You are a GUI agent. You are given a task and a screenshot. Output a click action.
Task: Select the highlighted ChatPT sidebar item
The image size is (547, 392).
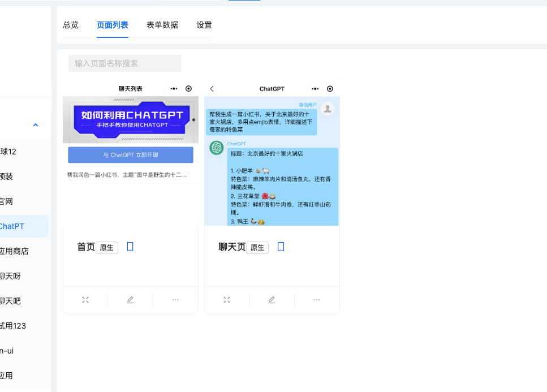pyautogui.click(x=24, y=226)
